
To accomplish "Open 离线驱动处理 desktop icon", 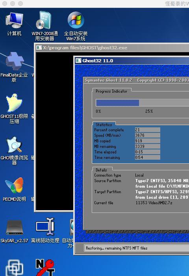I will click(45, 230).
